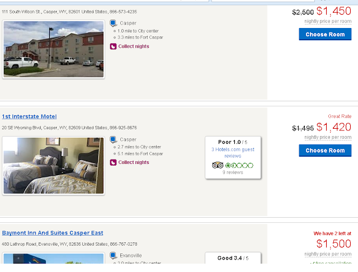
Task: Click the map pin icon beside Evansville
Action: click(x=113, y=256)
